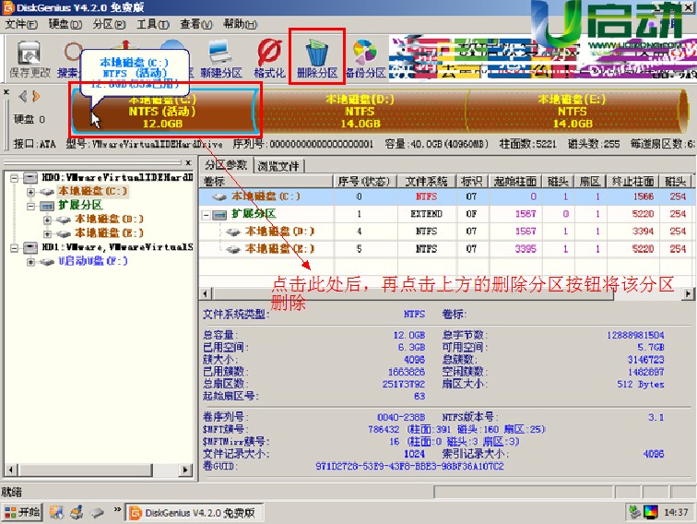Viewport: 697px width, 524px height.
Task: Select the E: partition bar on disk map
Action: coord(574,111)
